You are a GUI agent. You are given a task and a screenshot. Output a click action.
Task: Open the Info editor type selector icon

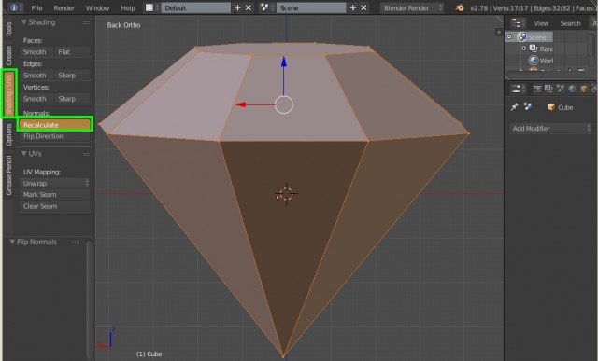(x=16, y=7)
